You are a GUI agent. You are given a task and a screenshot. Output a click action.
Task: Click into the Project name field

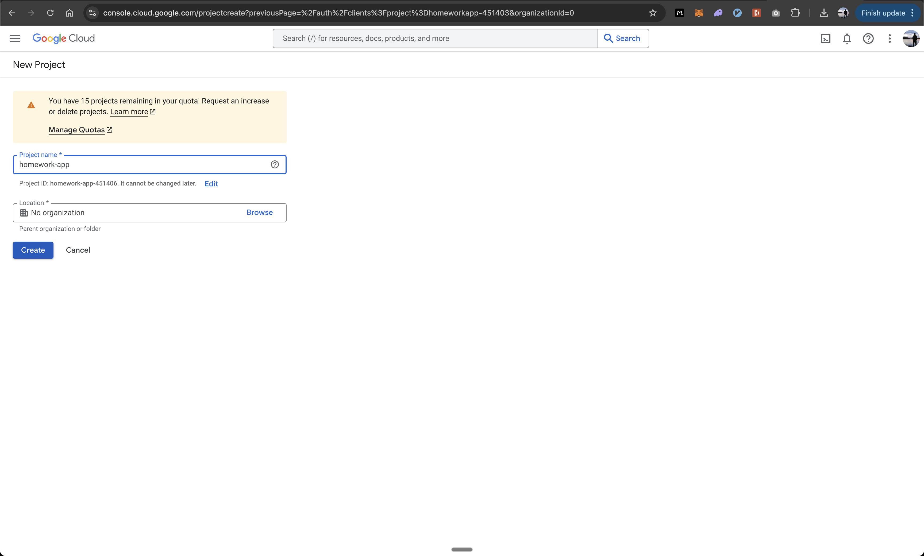(x=149, y=164)
